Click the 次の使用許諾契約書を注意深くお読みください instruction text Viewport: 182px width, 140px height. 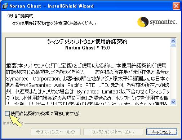tap(55, 23)
